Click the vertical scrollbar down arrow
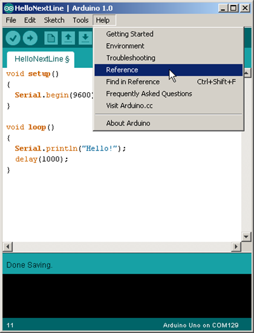254x333 pixels. pyautogui.click(x=246, y=237)
